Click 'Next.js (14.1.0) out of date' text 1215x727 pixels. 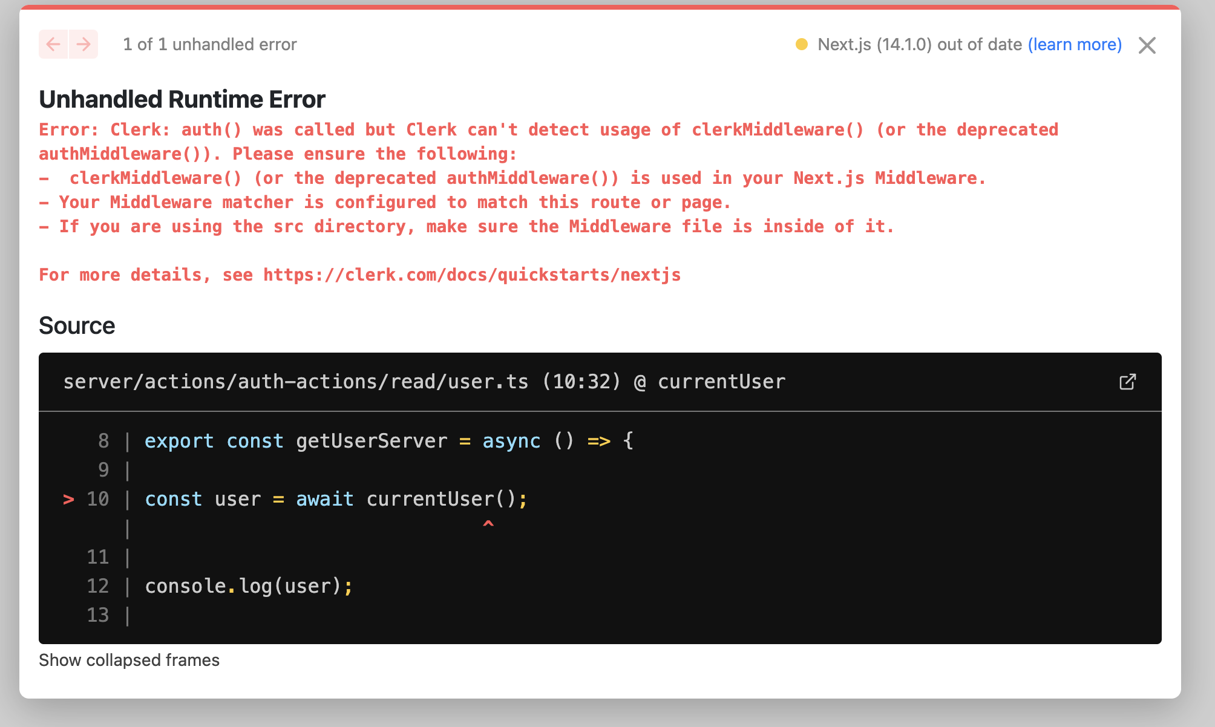click(919, 44)
